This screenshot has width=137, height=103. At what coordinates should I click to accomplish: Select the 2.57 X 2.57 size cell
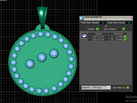(98, 37)
